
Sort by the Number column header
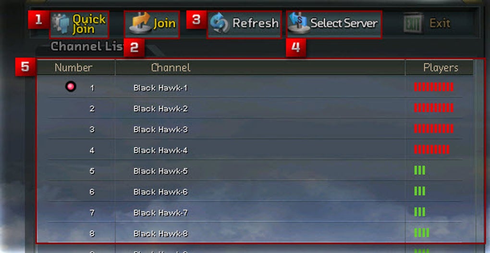click(74, 68)
